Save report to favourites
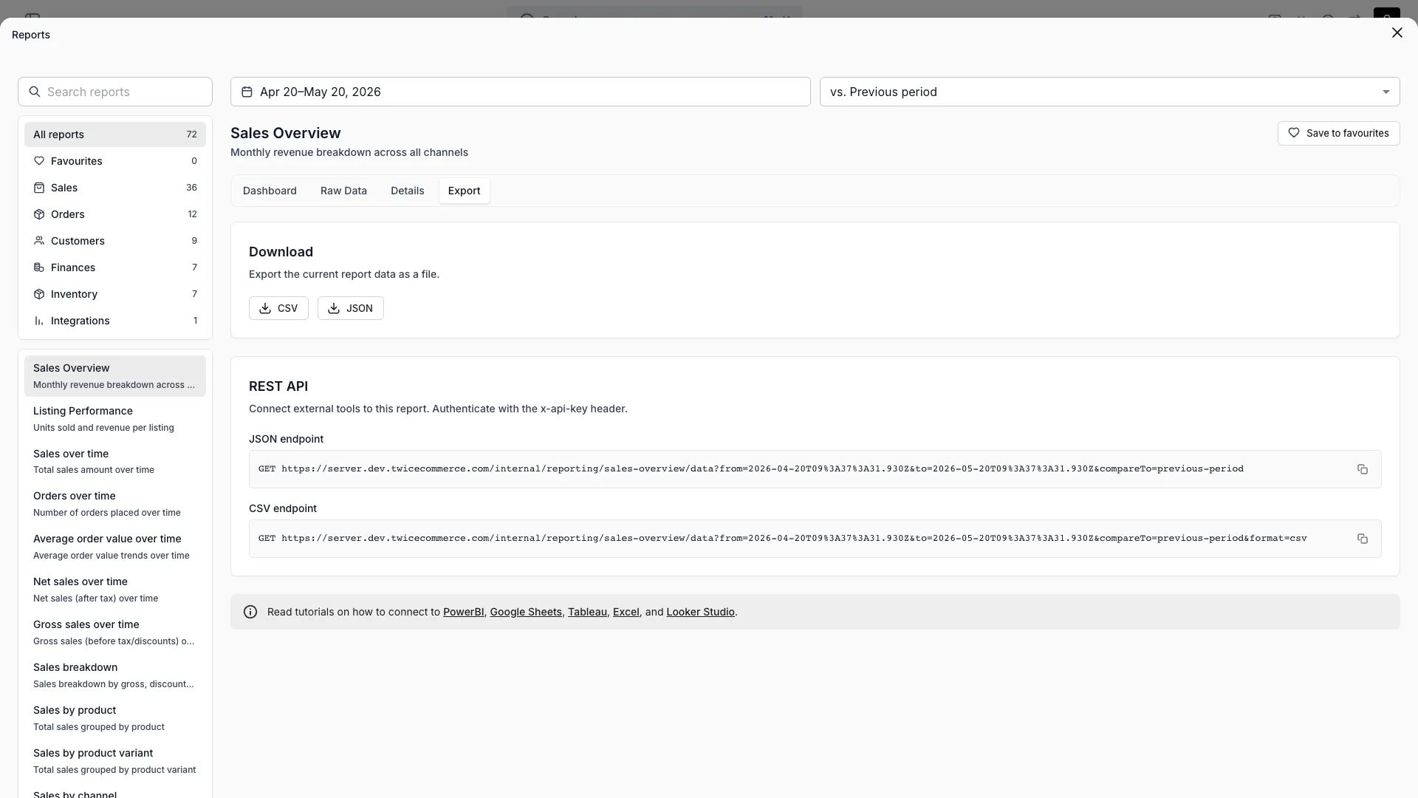Image resolution: width=1418 pixels, height=798 pixels. (x=1338, y=133)
